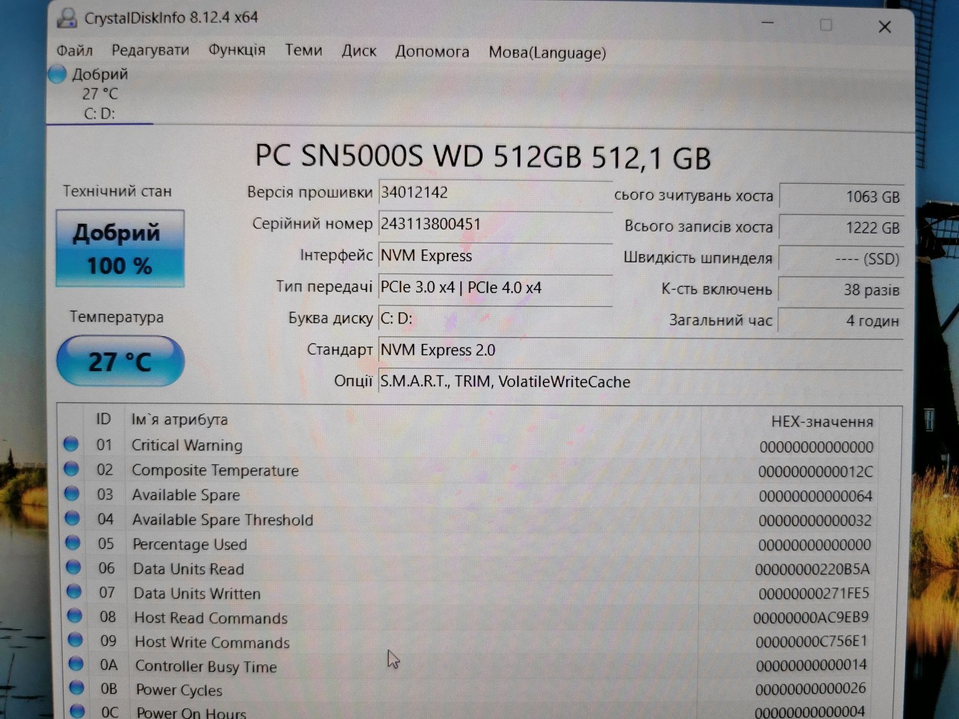Click the CrystalDiskInfo app icon in title bar
Screen dimensions: 959x719
pyautogui.click(x=67, y=18)
